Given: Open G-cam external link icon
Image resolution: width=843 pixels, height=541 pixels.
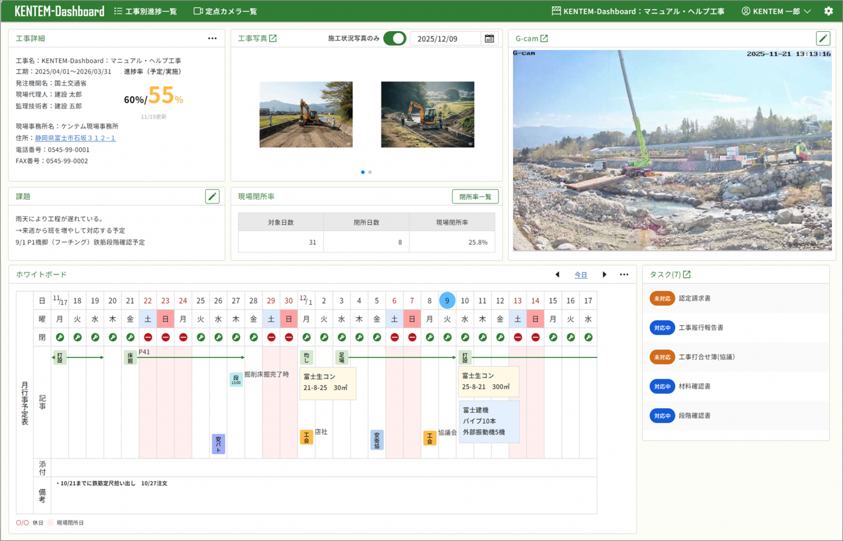Looking at the screenshot, I should point(544,38).
